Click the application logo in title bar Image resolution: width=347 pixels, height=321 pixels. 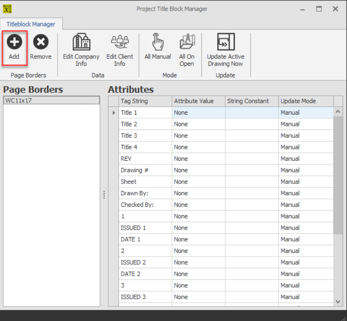click(x=7, y=9)
